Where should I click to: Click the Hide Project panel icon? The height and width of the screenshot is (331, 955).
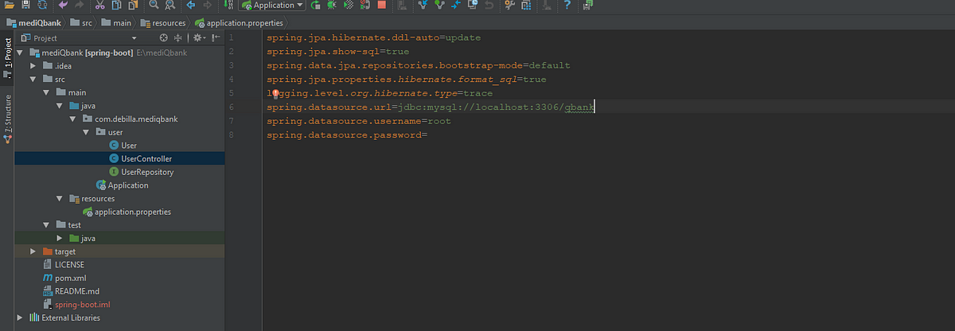[216, 38]
